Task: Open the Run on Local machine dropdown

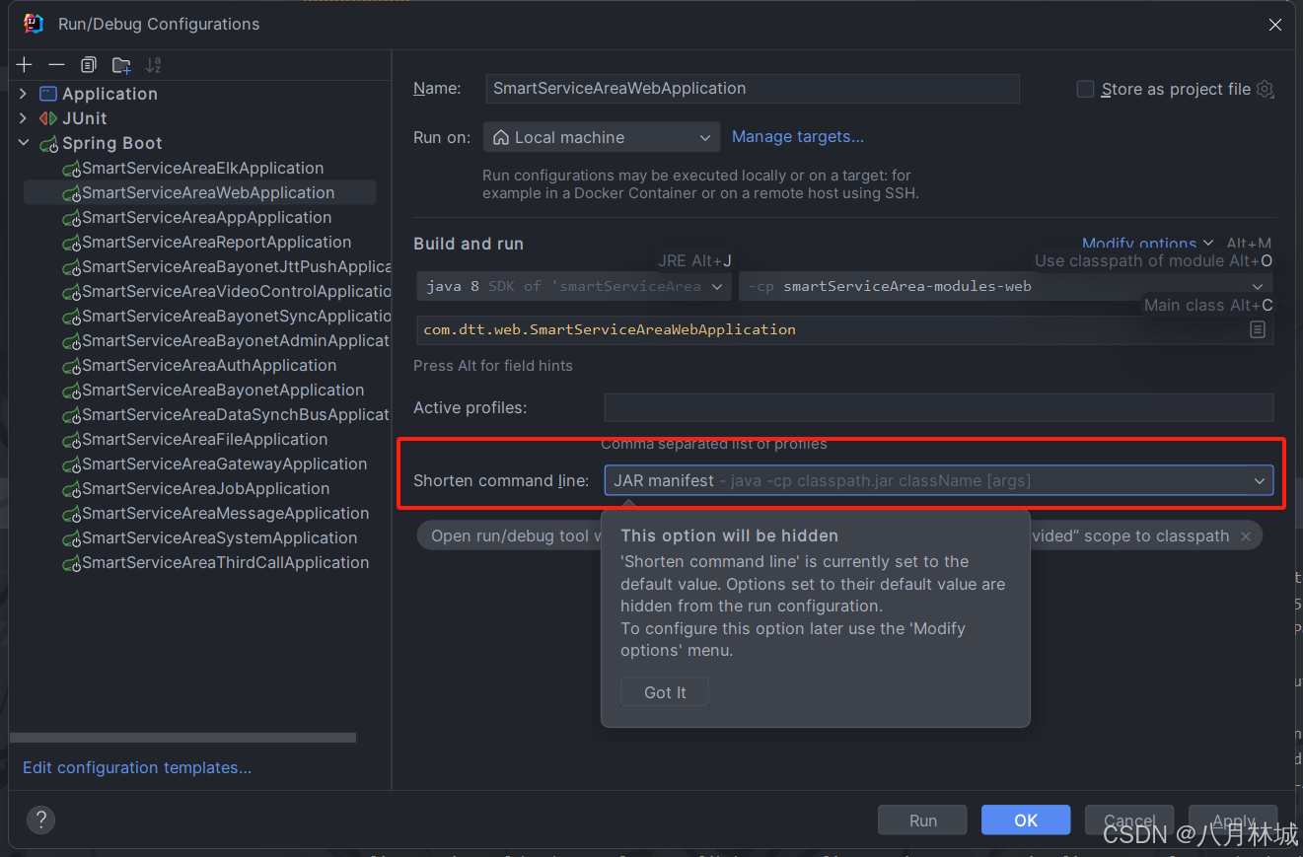Action: click(602, 137)
